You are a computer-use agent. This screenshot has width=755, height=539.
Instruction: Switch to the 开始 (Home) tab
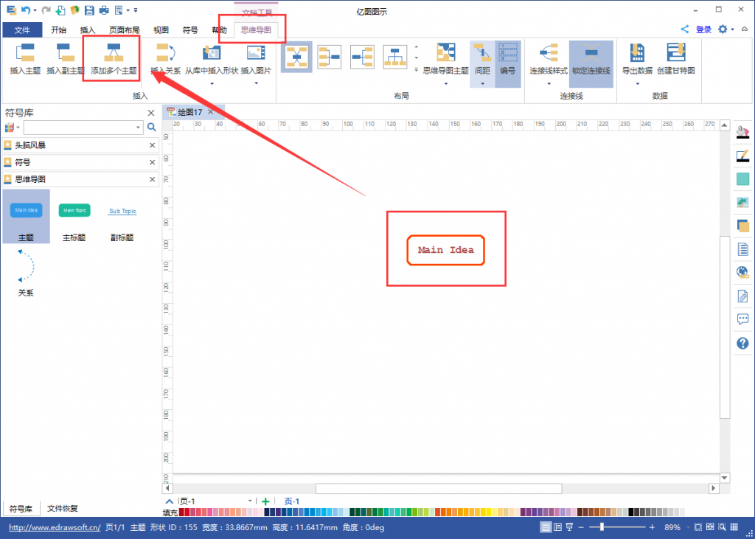pyautogui.click(x=59, y=30)
